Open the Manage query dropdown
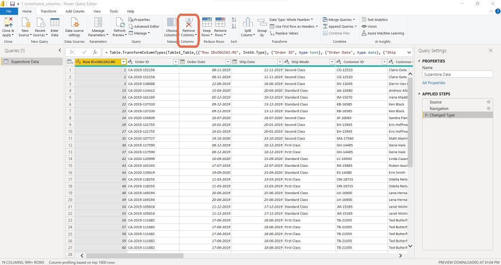 tap(139, 33)
